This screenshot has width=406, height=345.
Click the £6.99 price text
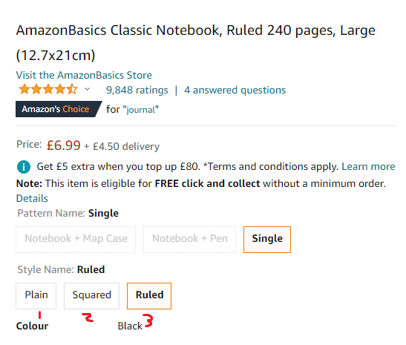(x=63, y=145)
